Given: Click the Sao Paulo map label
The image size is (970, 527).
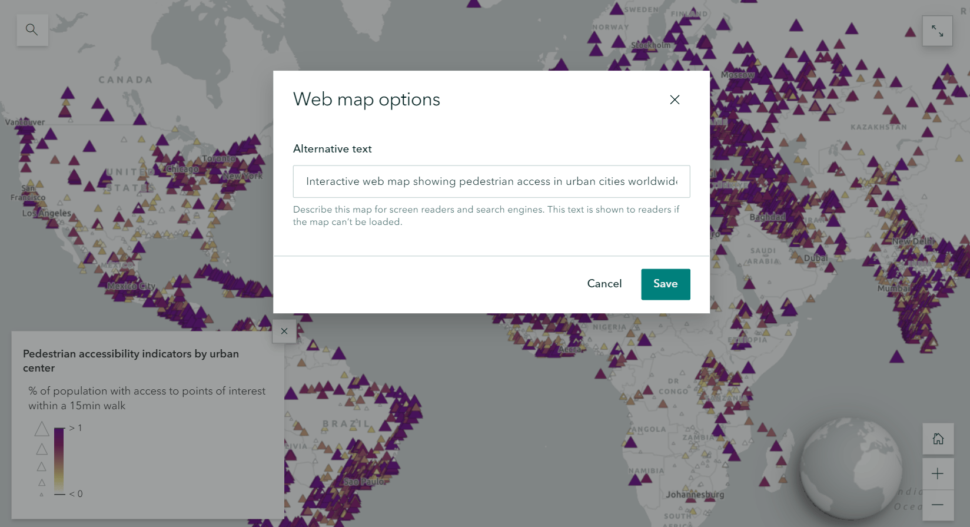Looking at the screenshot, I should (x=364, y=482).
